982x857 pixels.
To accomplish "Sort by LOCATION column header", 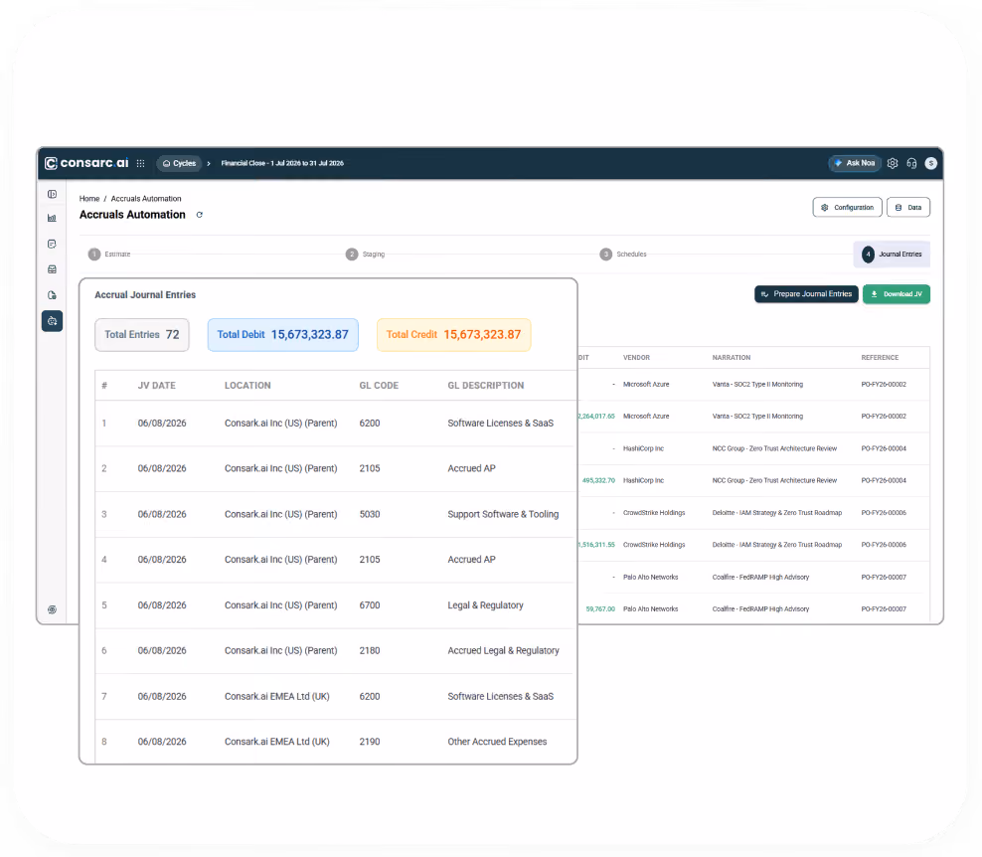I will pos(248,386).
